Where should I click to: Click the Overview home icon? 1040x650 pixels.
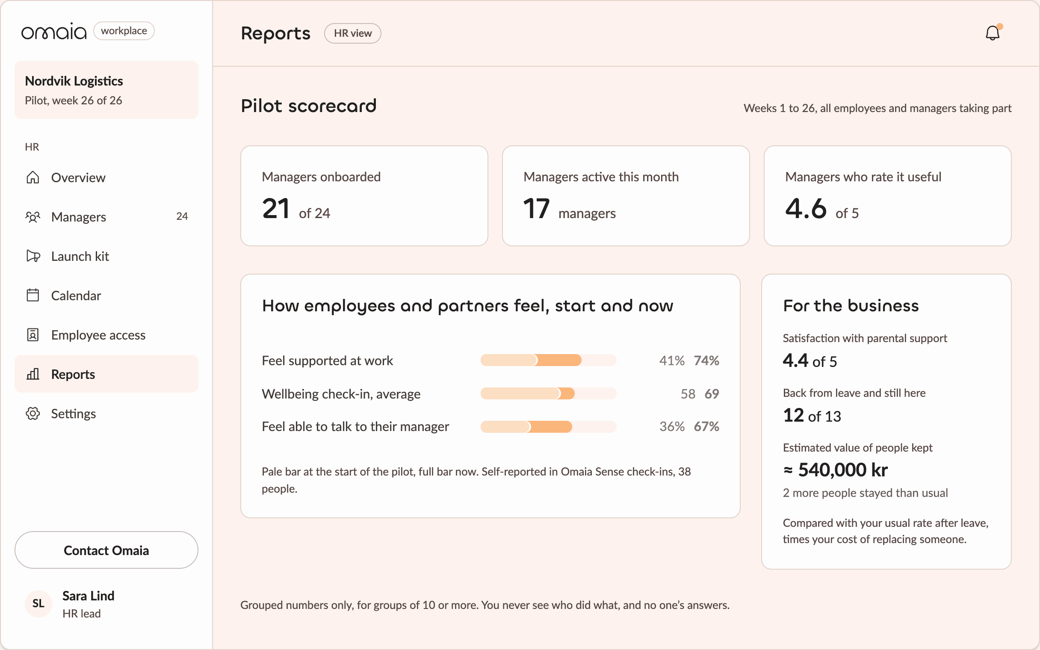[x=32, y=177]
